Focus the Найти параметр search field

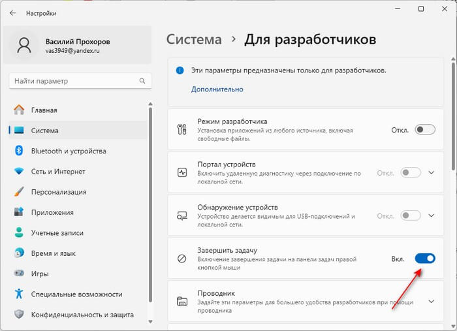(80, 81)
